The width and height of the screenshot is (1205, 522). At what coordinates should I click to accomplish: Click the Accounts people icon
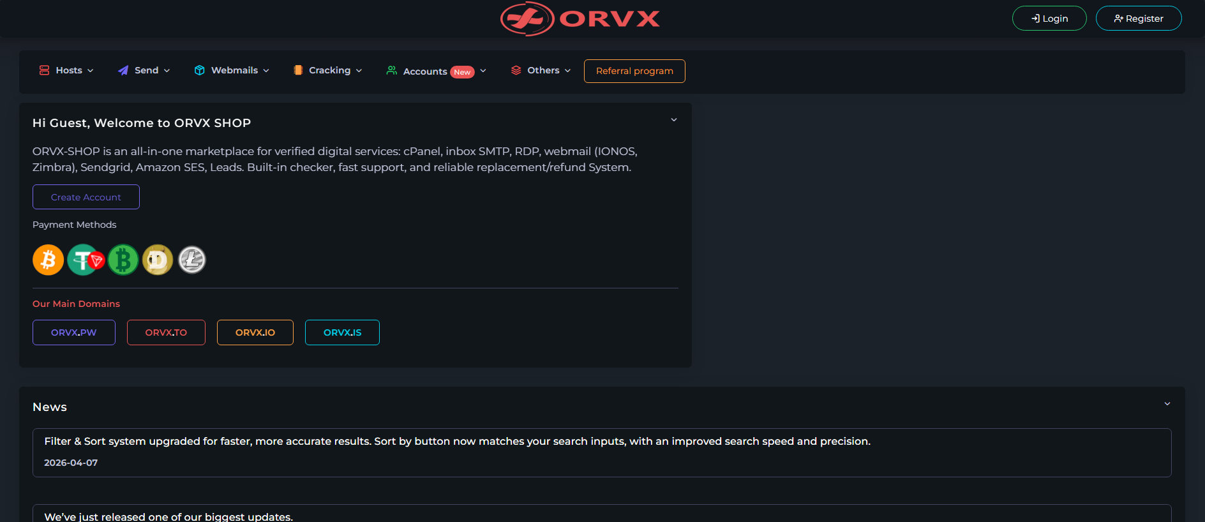click(392, 70)
